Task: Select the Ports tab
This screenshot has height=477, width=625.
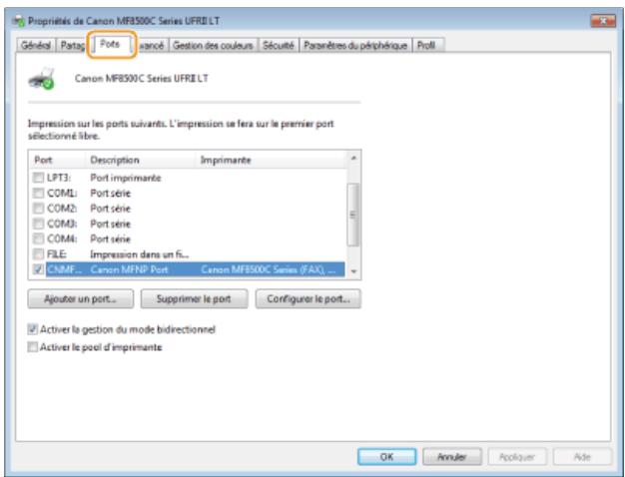Action: 111,44
